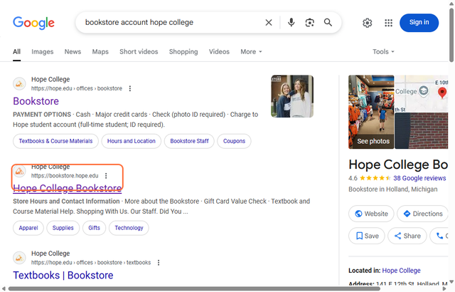Click the Sign in button
This screenshot has height=292, width=455.
pos(419,23)
